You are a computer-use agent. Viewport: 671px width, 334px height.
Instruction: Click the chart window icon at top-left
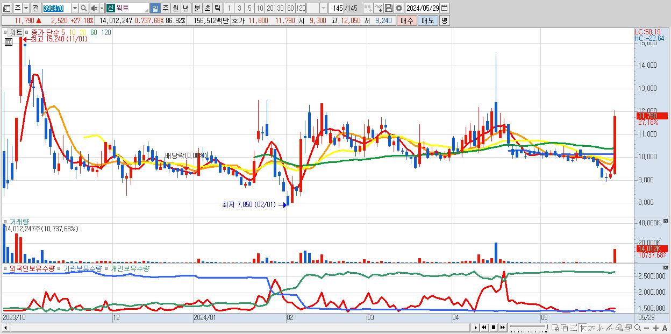coord(6,9)
